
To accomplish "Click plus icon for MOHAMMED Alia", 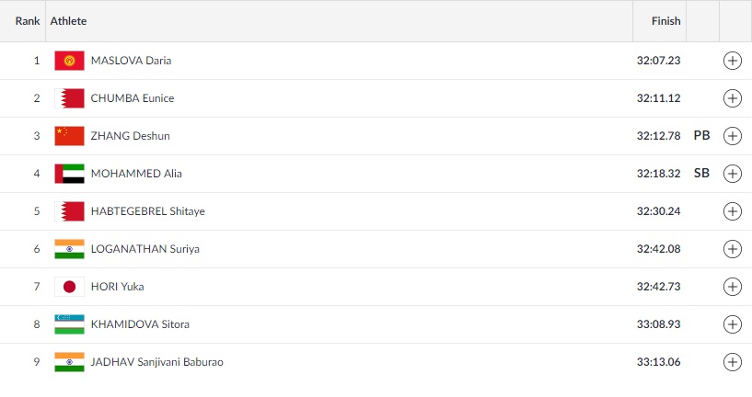I will click(x=733, y=174).
